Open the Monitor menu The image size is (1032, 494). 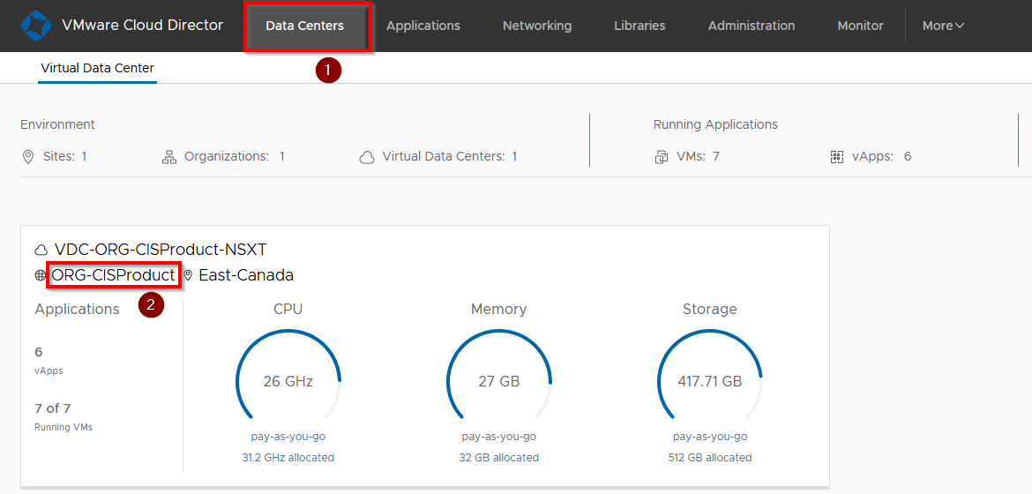point(860,26)
